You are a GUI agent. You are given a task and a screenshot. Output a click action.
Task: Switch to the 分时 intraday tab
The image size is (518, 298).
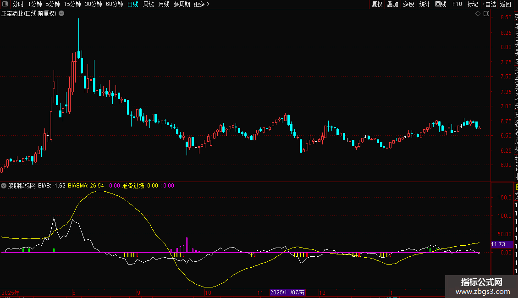click(x=18, y=4)
